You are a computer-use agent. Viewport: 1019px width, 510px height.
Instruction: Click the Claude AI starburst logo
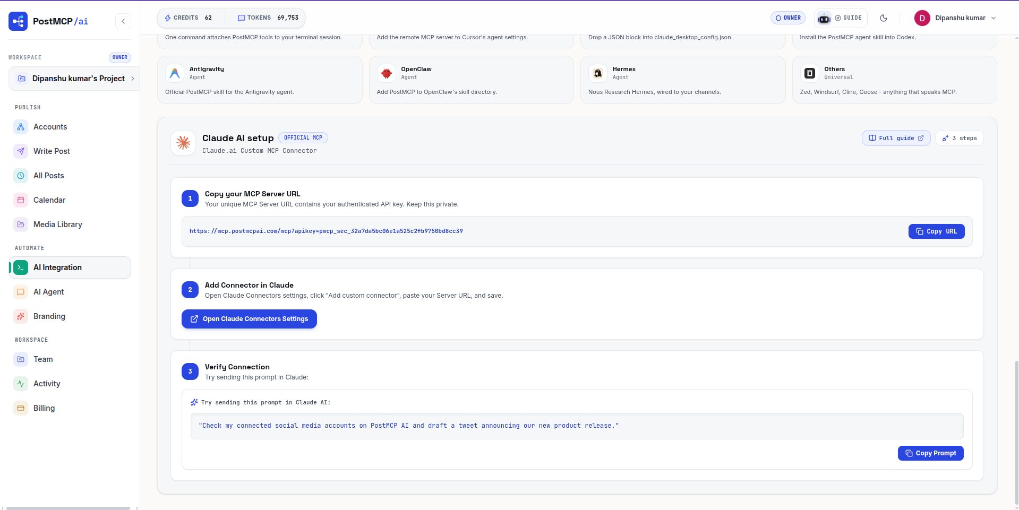[183, 143]
